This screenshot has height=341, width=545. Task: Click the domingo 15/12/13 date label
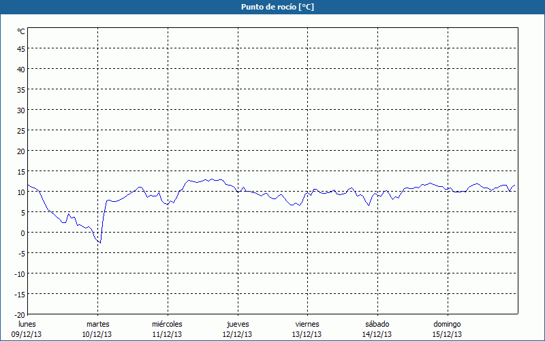click(447, 329)
